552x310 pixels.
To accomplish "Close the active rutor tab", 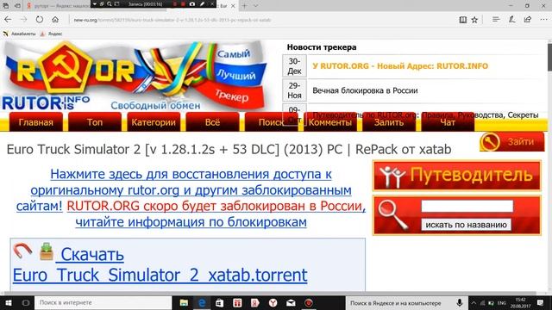I will 233,6.
